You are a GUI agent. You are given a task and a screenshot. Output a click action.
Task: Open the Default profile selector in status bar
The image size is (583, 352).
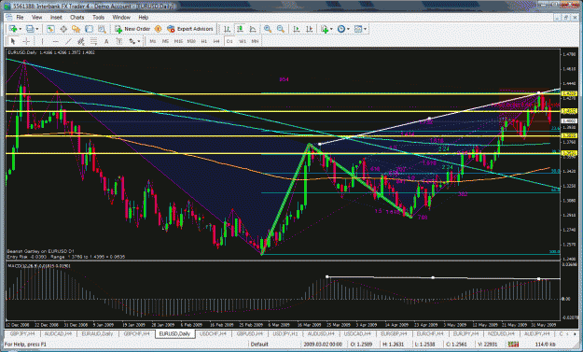coord(259,345)
